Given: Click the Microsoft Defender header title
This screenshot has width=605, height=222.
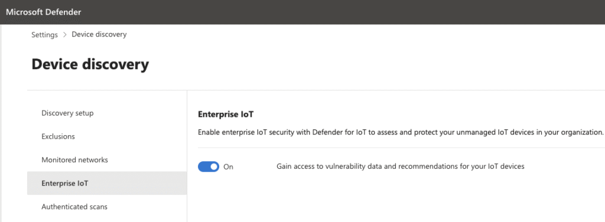Looking at the screenshot, I should 44,12.
